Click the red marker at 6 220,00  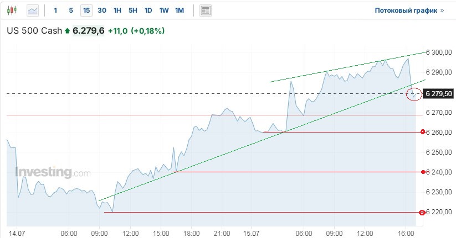422,213
